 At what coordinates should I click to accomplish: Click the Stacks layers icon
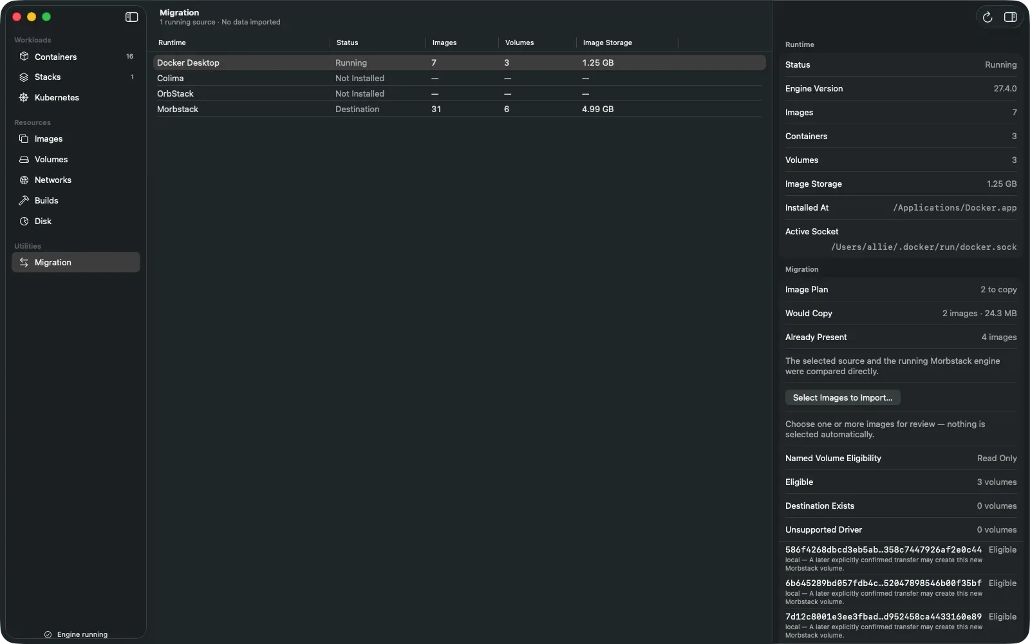click(x=24, y=77)
